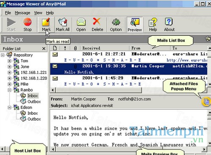Sort mails by Received column

[x=104, y=48]
